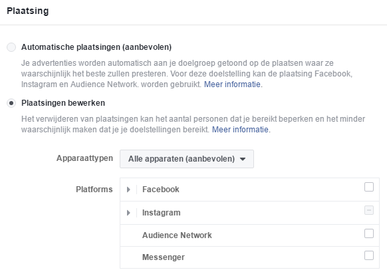Screen dimensions: 387x272
Task: Expand the Instagram platform arrow
Action: [128, 213]
